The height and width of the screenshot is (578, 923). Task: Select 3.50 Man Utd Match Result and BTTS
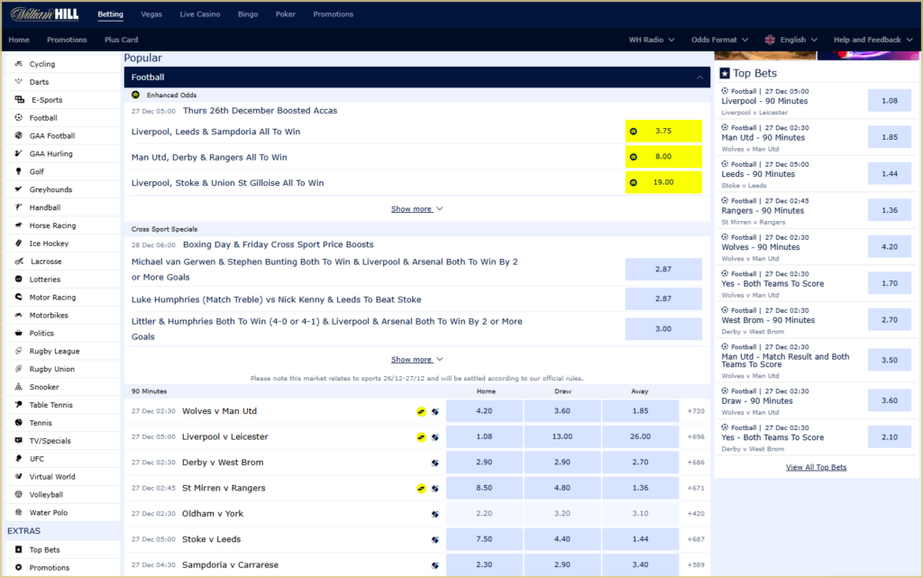click(890, 360)
